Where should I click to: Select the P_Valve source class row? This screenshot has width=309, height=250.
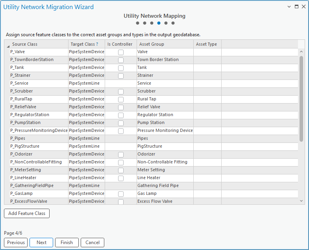pyautogui.click(x=39, y=52)
